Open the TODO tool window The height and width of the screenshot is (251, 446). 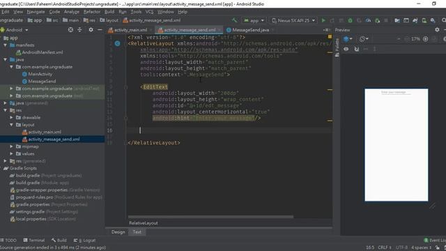point(8,240)
